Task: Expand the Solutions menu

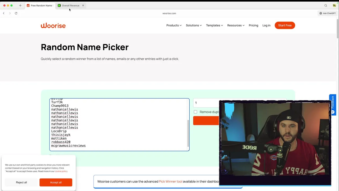Action: [x=194, y=25]
